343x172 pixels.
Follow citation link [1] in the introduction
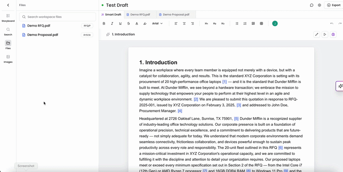pyautogui.click(x=224, y=82)
